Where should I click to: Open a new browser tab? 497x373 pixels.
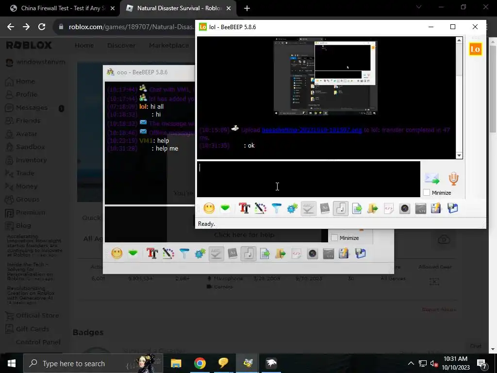click(247, 9)
